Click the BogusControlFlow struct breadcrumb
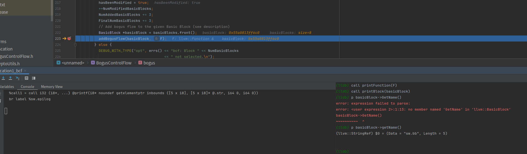The width and height of the screenshot is (527, 154). (x=114, y=63)
